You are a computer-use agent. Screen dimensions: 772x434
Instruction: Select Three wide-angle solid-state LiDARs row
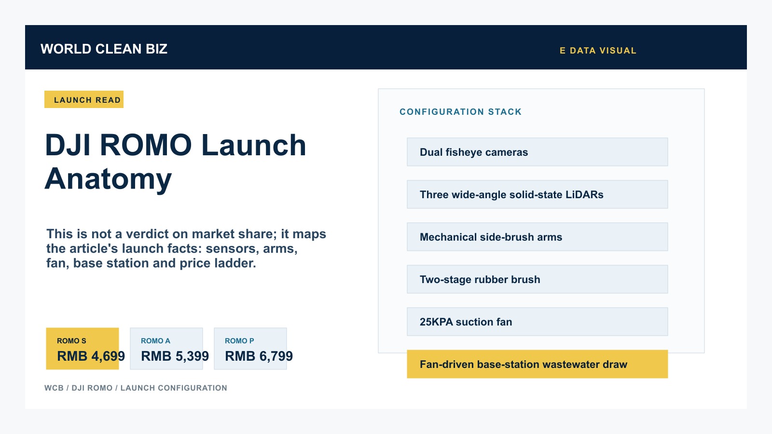[x=538, y=194]
